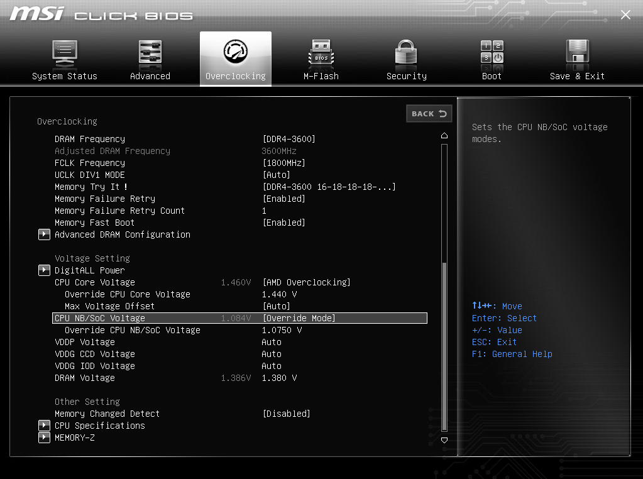Click the 1.460V CPU core reading
This screenshot has width=643, height=479.
[x=236, y=283]
